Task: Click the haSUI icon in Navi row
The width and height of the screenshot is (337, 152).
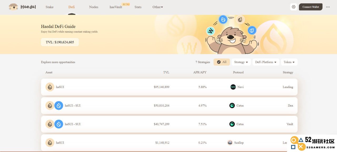Action: coord(50,87)
